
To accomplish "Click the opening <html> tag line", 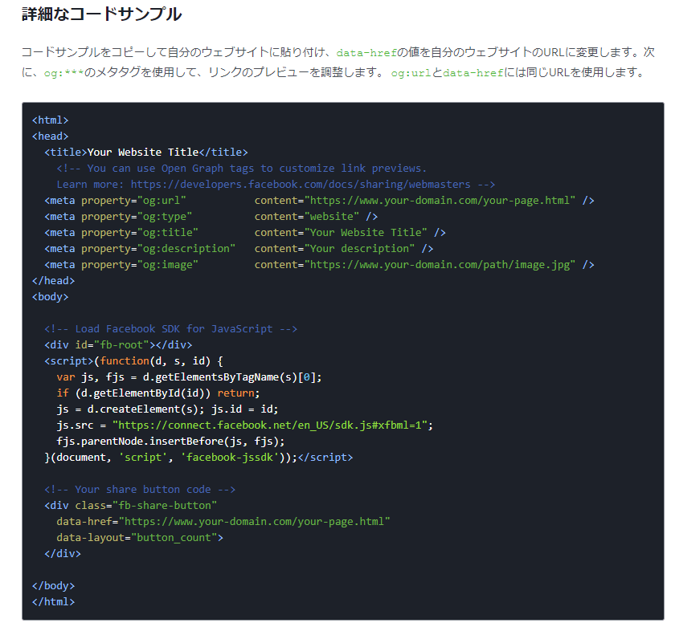I will [51, 120].
